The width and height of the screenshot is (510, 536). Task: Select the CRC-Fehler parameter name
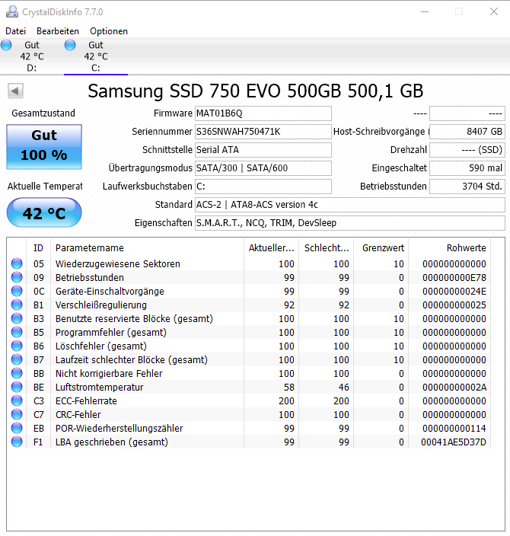pos(78,415)
